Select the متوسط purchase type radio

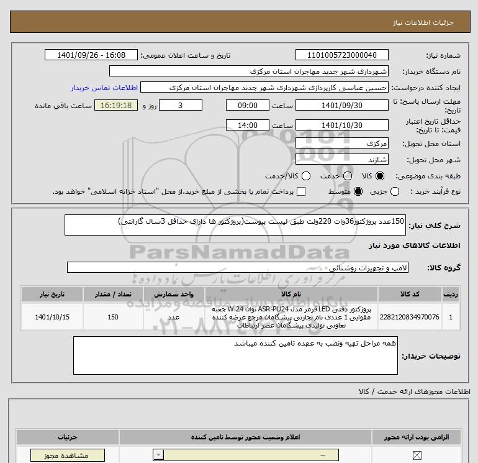358,191
